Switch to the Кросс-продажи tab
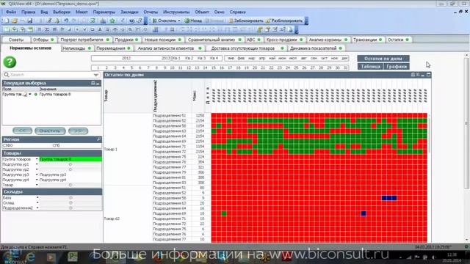 click(x=284, y=40)
